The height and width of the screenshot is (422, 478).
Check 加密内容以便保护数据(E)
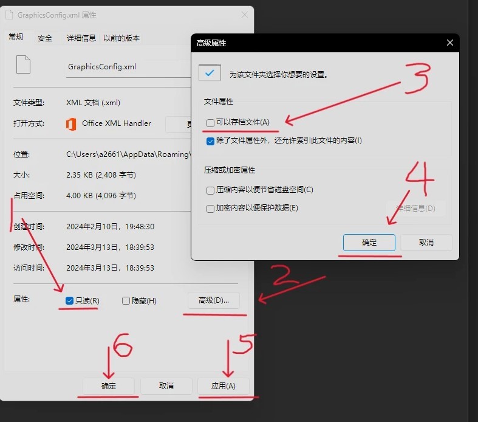pos(210,209)
